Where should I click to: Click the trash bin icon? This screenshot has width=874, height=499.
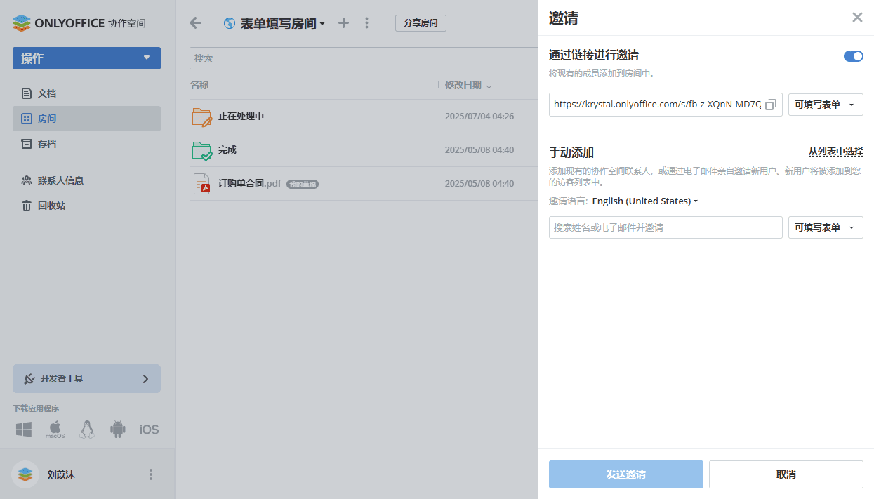pos(27,206)
